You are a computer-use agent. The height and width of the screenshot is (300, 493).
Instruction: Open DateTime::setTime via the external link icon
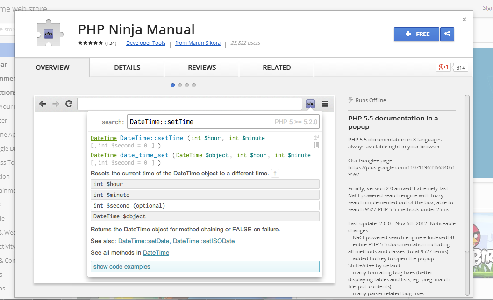316,137
